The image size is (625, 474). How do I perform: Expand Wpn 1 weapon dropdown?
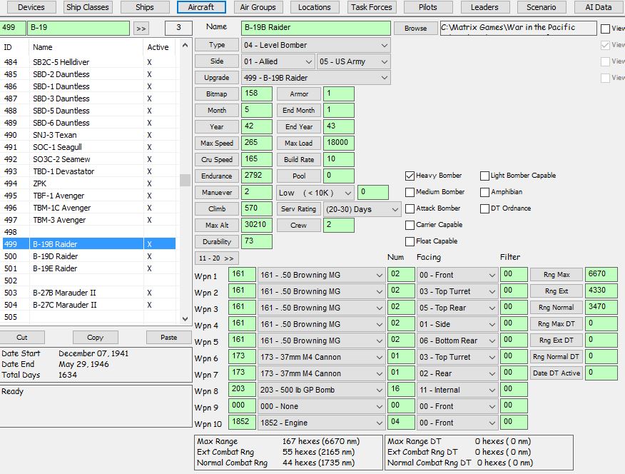pos(321,275)
